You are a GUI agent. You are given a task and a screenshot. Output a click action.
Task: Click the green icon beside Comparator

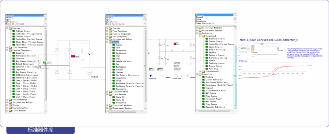[x=114, y=78]
